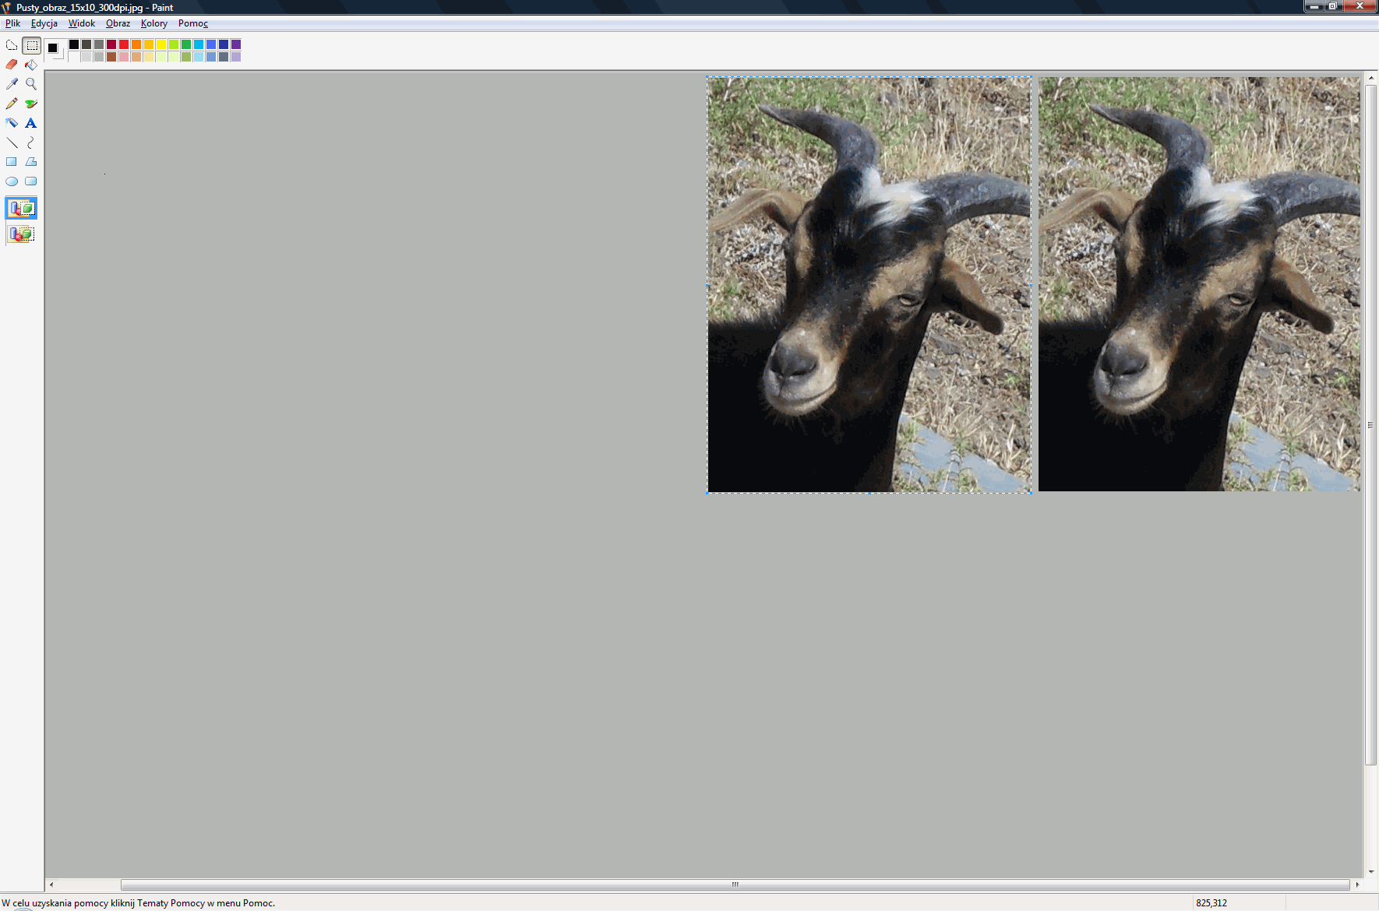Pick the red color swatch
The image size is (1379, 911).
(x=124, y=44)
